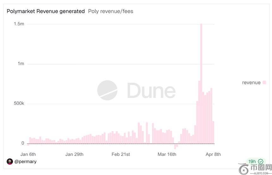Click the pink revenue legend swatch
272x175 pixels.
264,82
